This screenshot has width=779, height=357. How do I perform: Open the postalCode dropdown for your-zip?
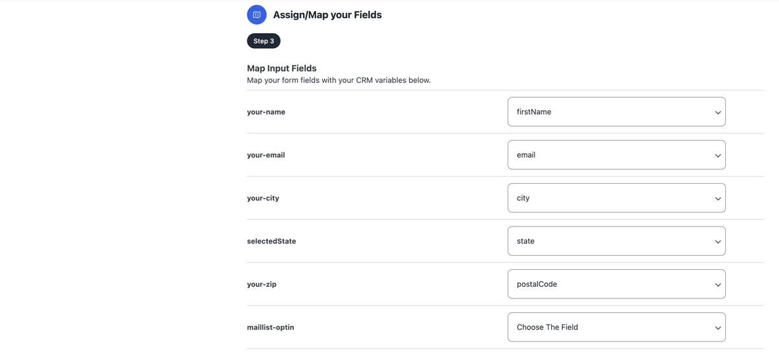tap(616, 284)
